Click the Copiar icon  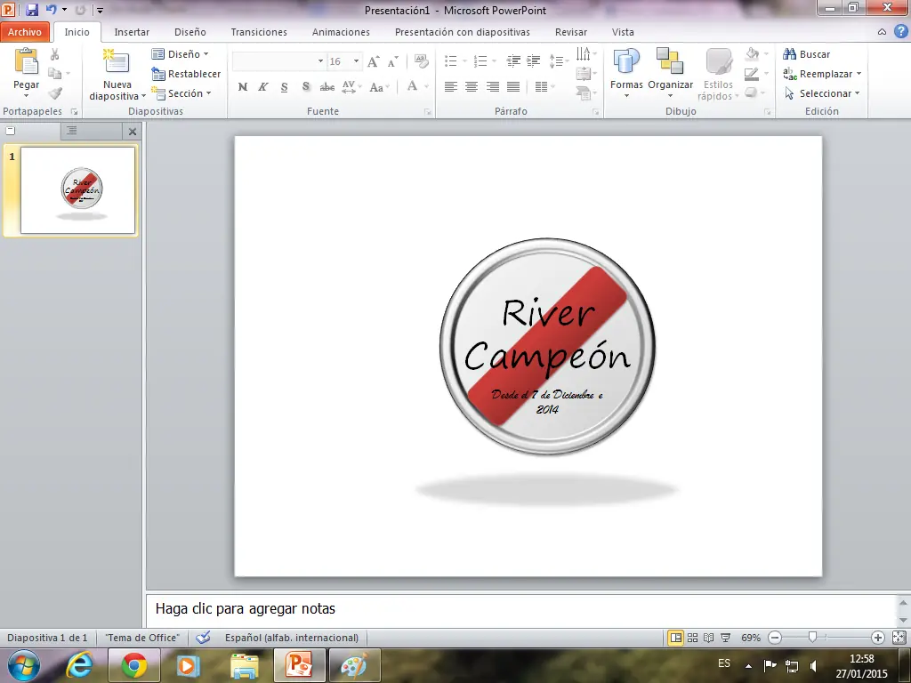54,74
